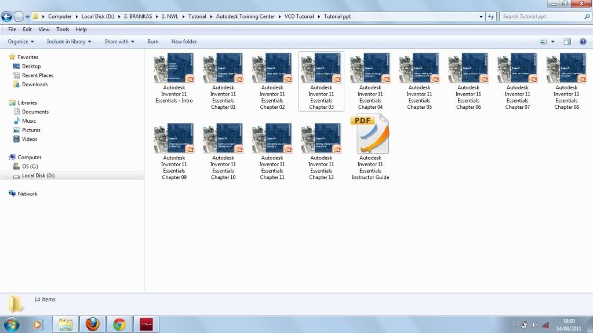This screenshot has width=593, height=333.
Task: Select the Essentials Chapter 05 presentation
Action: 420,81
